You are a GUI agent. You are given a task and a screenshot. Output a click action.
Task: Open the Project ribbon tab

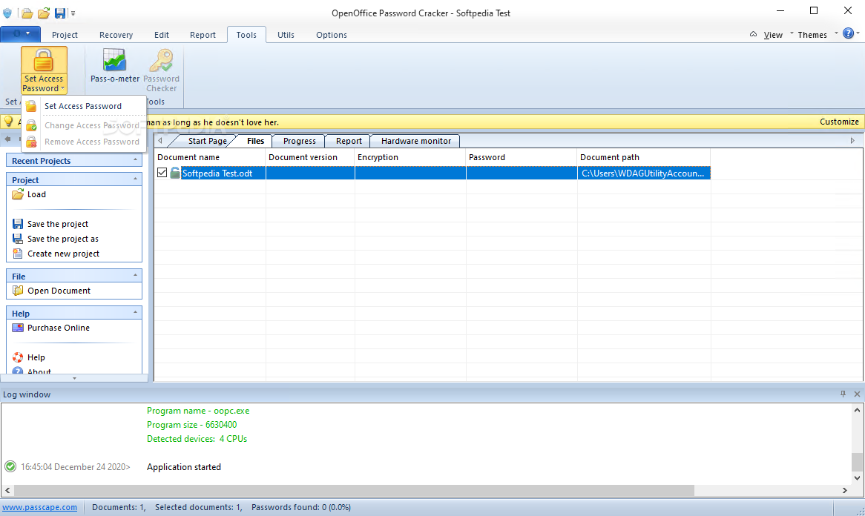[x=65, y=35]
